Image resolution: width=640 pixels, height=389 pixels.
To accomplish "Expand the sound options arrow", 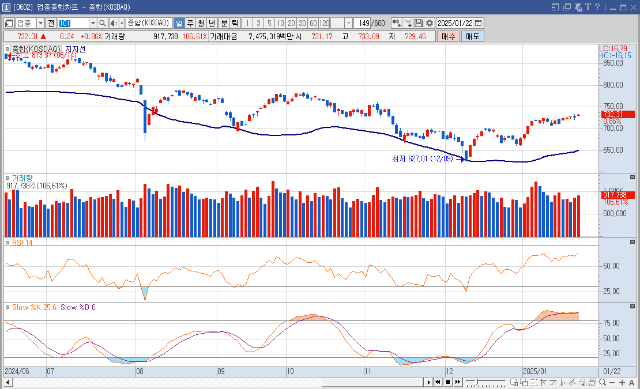I will (122, 23).
